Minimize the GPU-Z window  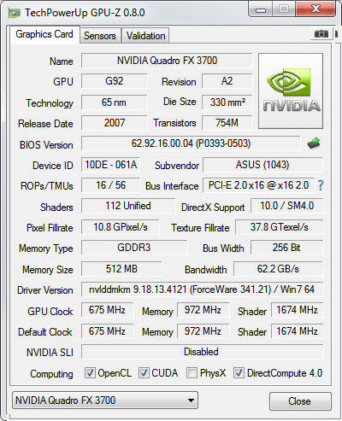point(261,9)
